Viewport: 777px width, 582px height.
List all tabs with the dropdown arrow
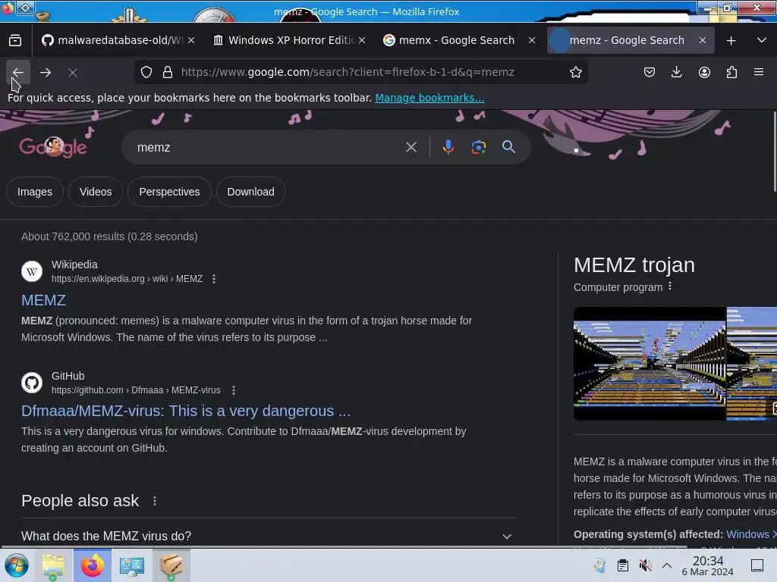(762, 41)
